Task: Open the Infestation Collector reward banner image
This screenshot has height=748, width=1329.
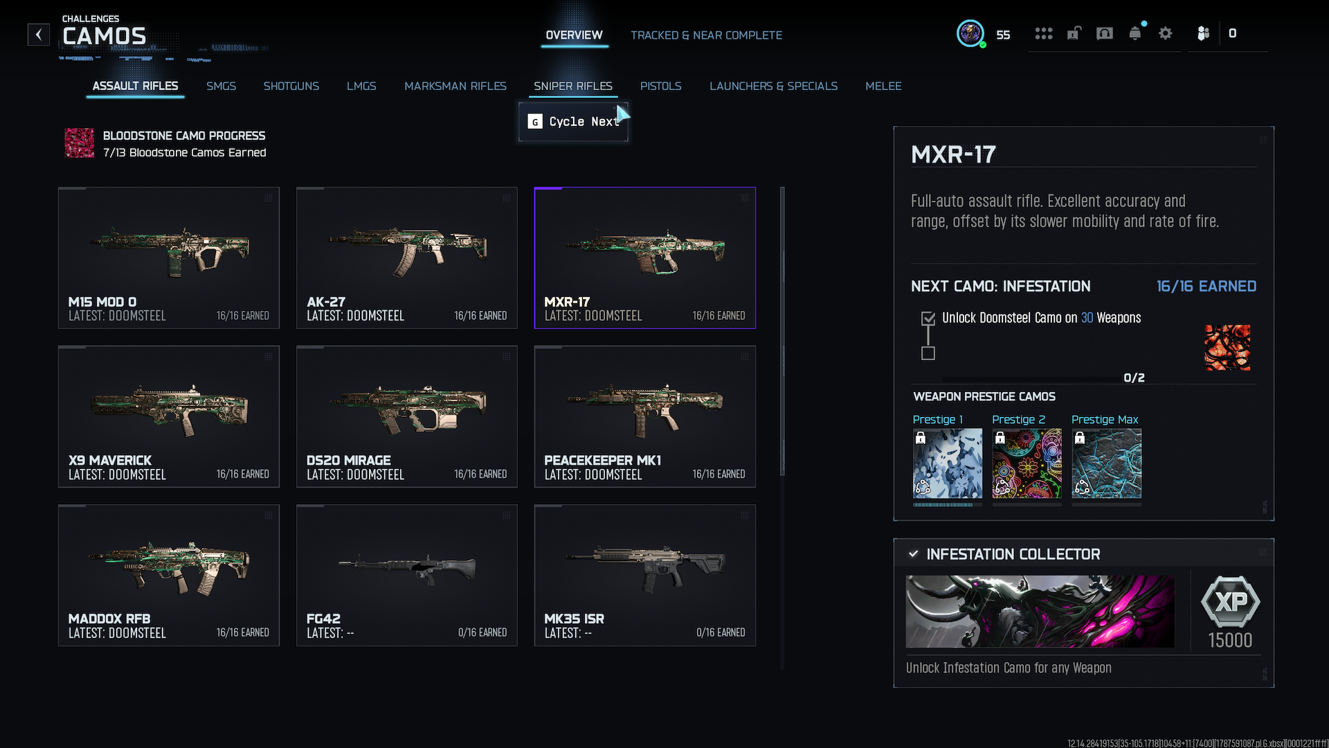Action: coord(1040,612)
